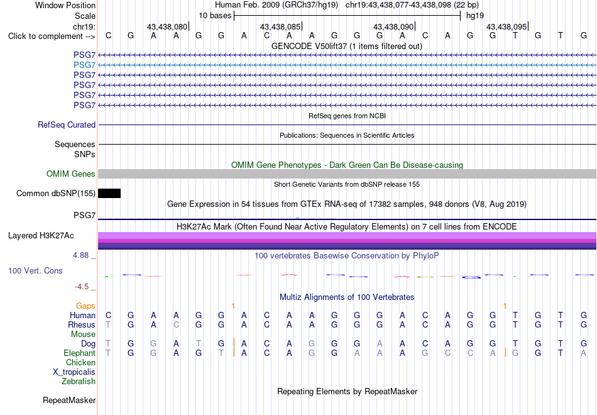
Task: Click the Layered H3K27Ac track label
Action: (x=41, y=236)
